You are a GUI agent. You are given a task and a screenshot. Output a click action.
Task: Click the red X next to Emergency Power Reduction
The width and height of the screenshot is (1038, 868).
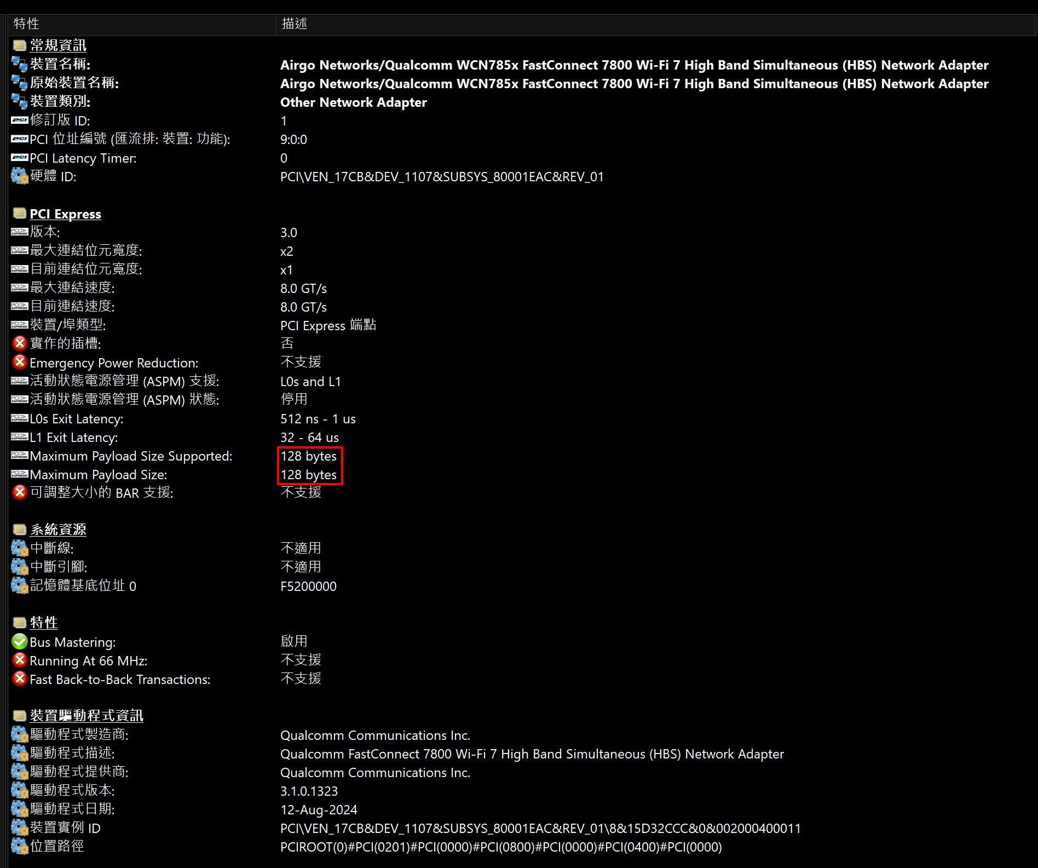tap(19, 362)
